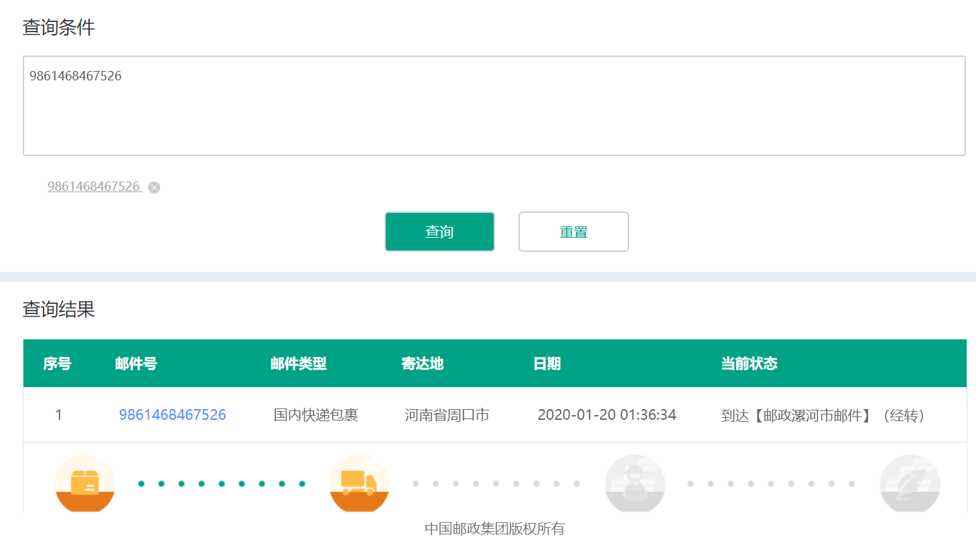Click the 当前状态 column header
Image resolution: width=976 pixels, height=541 pixels.
click(749, 364)
